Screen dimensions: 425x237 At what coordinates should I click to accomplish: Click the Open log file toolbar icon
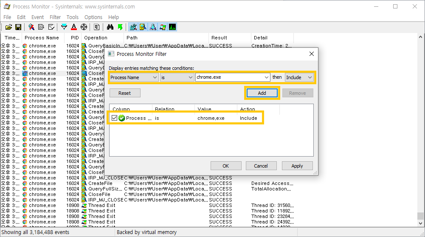(8, 27)
